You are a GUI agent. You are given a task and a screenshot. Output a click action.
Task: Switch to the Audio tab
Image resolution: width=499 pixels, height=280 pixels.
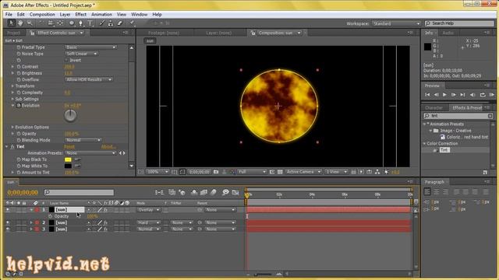(448, 33)
